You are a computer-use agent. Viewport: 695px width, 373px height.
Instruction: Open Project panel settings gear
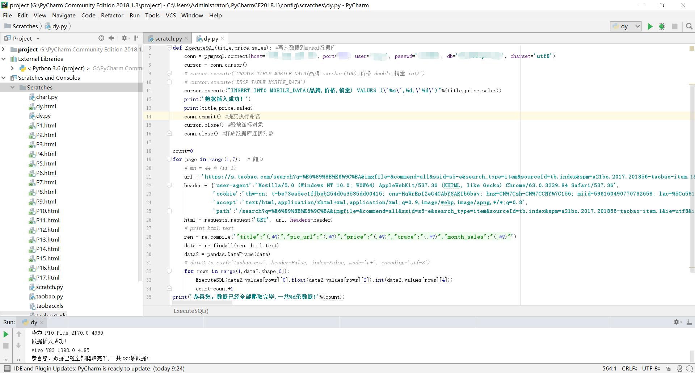pos(125,38)
